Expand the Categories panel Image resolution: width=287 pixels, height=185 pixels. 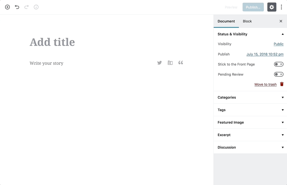pos(282,98)
